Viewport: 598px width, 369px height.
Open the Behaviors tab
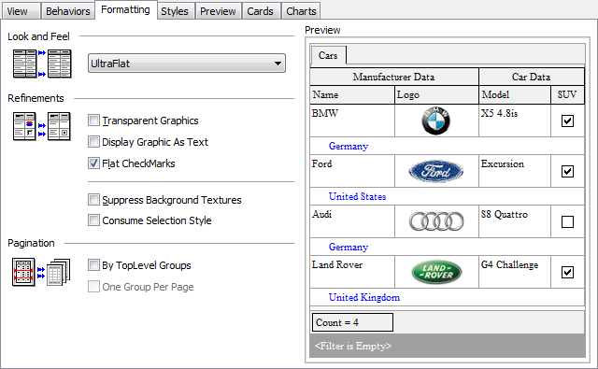tap(68, 11)
